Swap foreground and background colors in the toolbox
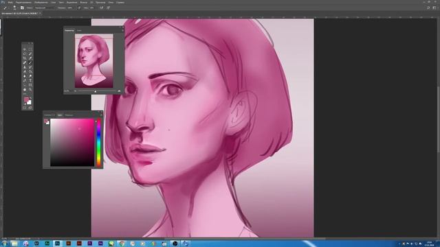440x247 pixels. tap(30, 97)
